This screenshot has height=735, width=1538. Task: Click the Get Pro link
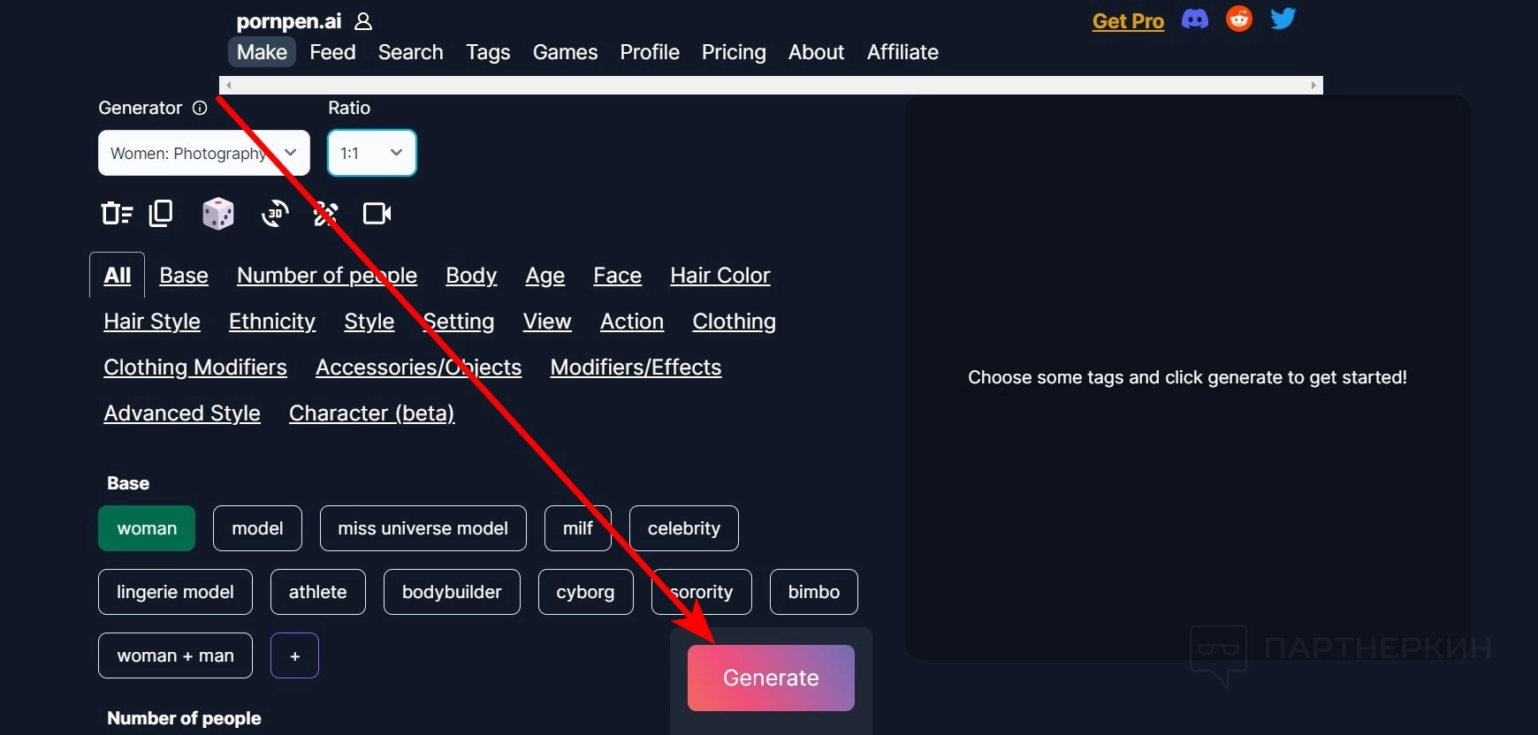pos(1128,21)
